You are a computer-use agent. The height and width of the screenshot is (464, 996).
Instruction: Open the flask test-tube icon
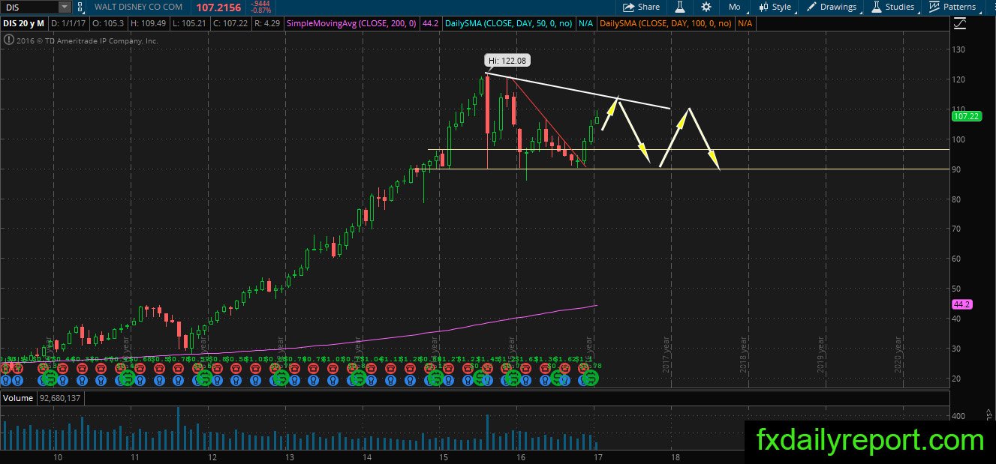pos(681,7)
